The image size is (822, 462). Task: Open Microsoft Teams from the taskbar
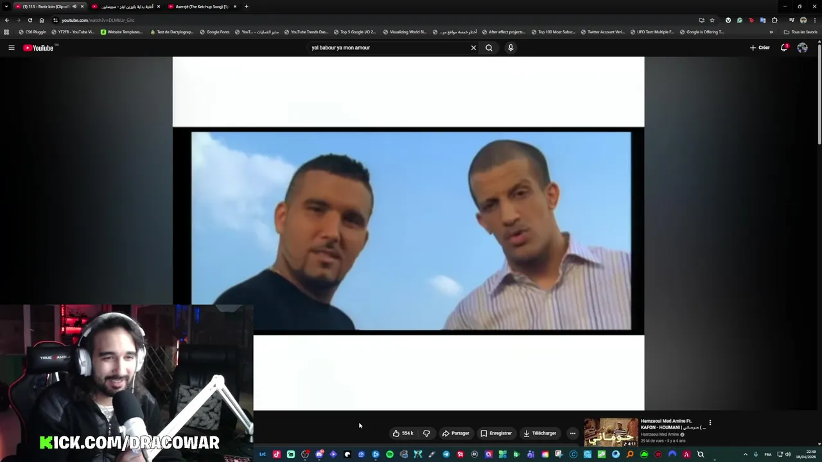click(530, 454)
